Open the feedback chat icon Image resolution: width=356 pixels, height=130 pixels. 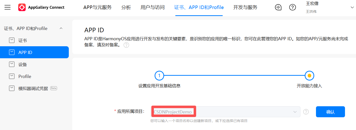pyautogui.click(x=278, y=7)
